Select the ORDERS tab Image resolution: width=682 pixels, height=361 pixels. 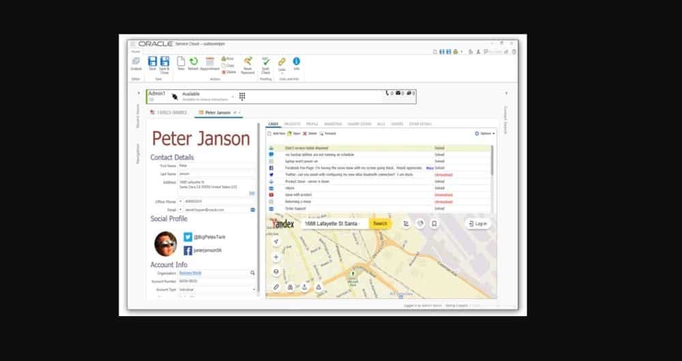click(397, 124)
